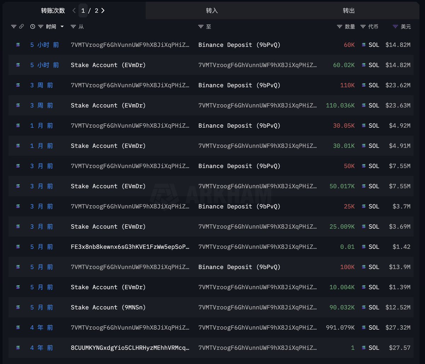Click Solana chain icon in 991.079K row

(18, 327)
